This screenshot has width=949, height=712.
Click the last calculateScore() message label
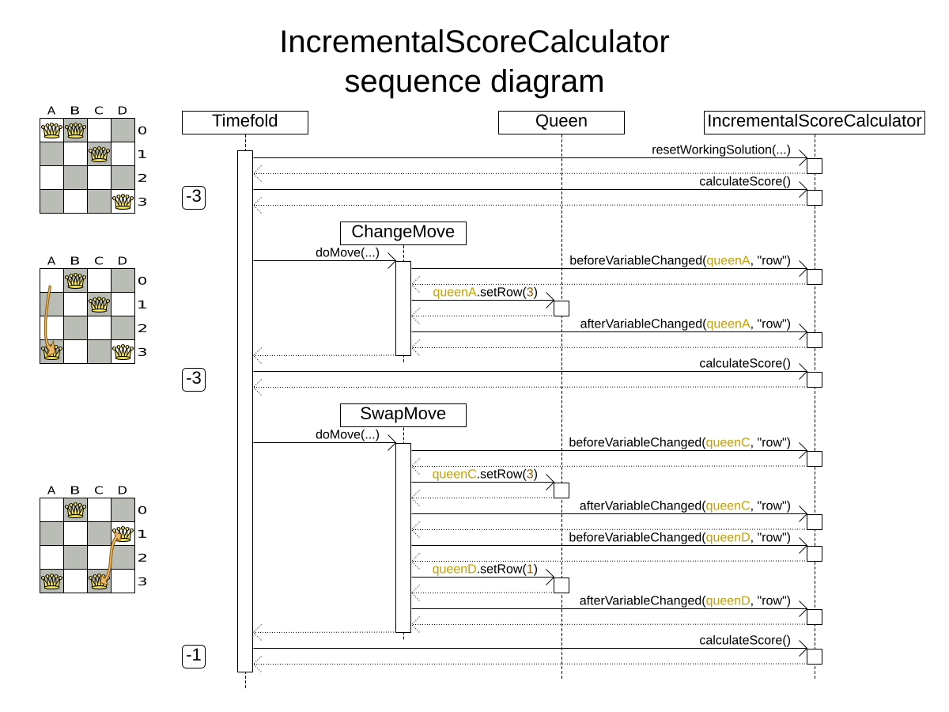tap(744, 640)
